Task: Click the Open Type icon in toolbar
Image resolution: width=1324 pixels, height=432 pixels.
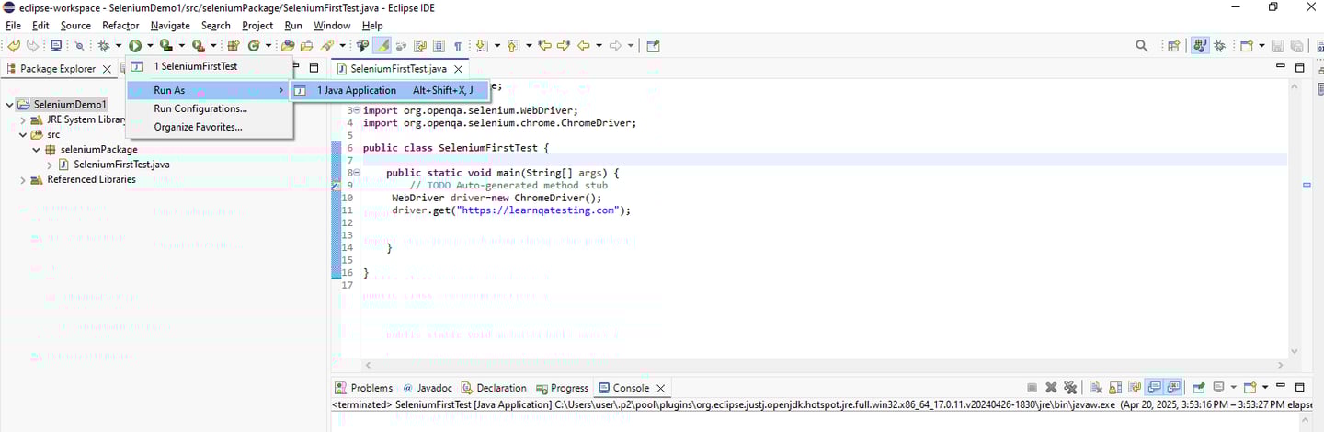Action: 288,46
